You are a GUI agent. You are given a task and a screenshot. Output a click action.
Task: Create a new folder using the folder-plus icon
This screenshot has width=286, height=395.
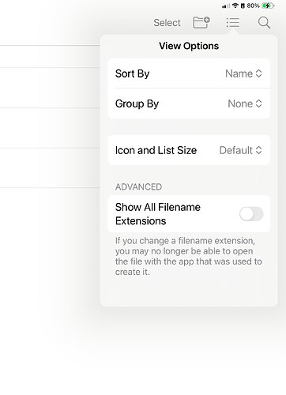201,22
